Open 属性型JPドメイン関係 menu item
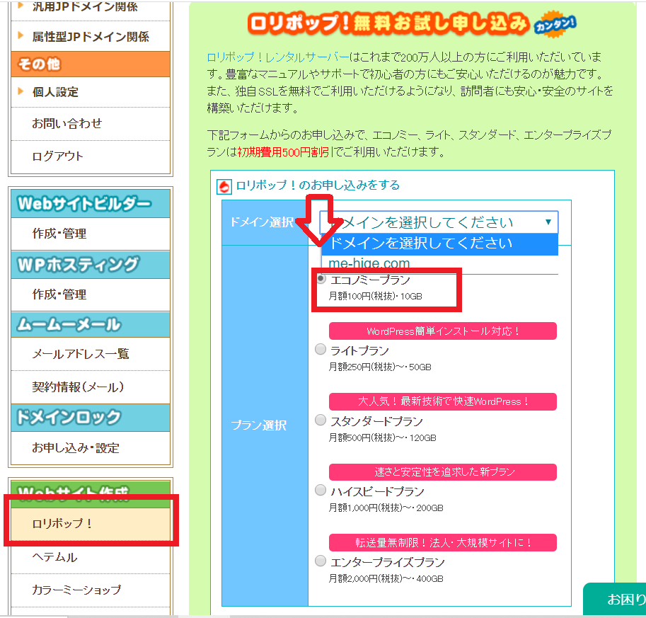The height and width of the screenshot is (618, 646). [x=91, y=37]
